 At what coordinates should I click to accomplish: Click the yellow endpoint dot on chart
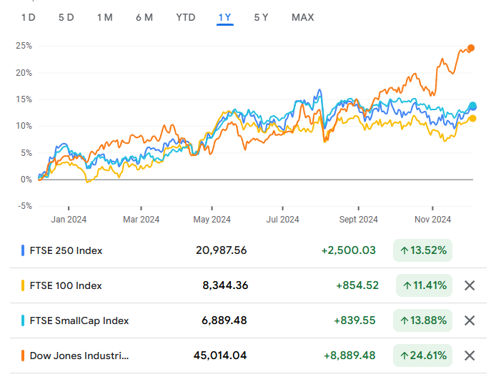[x=472, y=119]
